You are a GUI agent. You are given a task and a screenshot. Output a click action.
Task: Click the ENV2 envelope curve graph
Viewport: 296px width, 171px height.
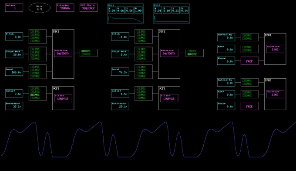point(172,19)
